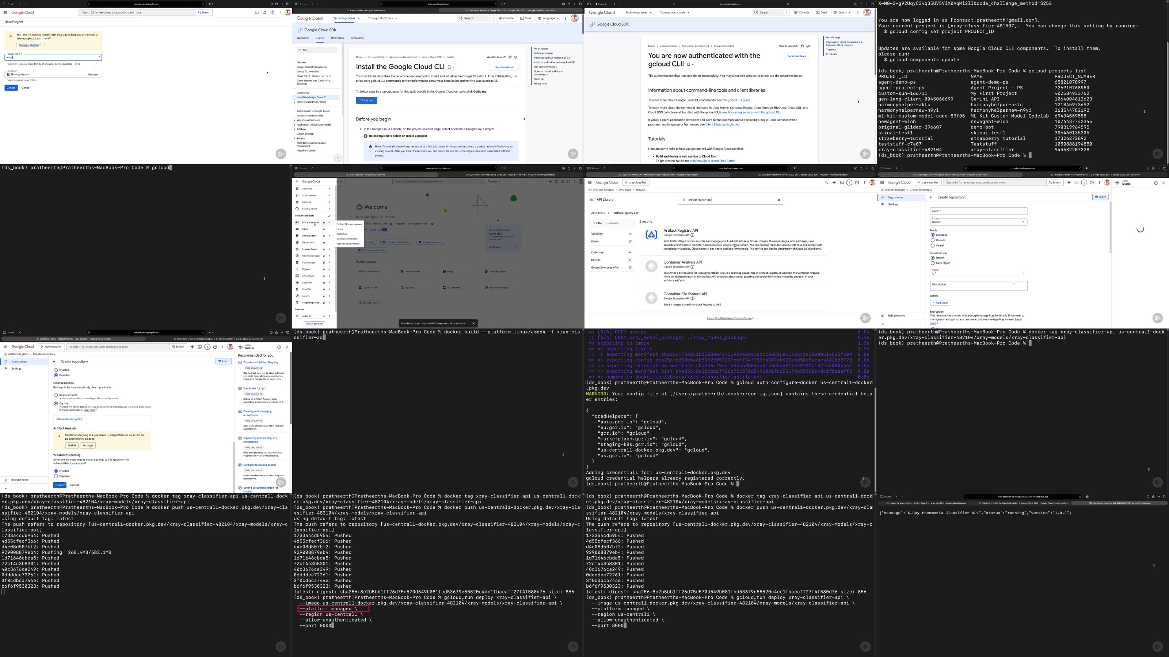The height and width of the screenshot is (657, 1169).
Task: Click the Cloud Run icon in navigation menu
Action: pos(297,283)
